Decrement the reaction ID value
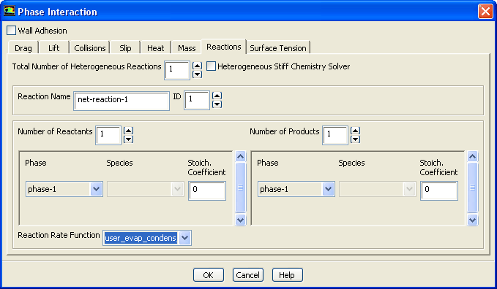The width and height of the screenshot is (497, 289). [217, 104]
